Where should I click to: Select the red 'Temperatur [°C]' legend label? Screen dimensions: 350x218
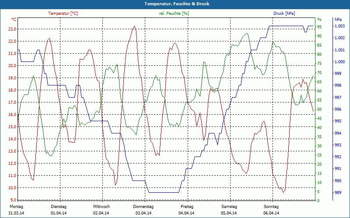(63, 14)
